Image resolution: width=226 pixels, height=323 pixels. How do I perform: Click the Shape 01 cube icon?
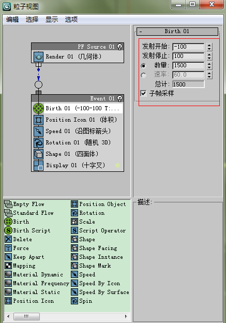[x=38, y=154]
